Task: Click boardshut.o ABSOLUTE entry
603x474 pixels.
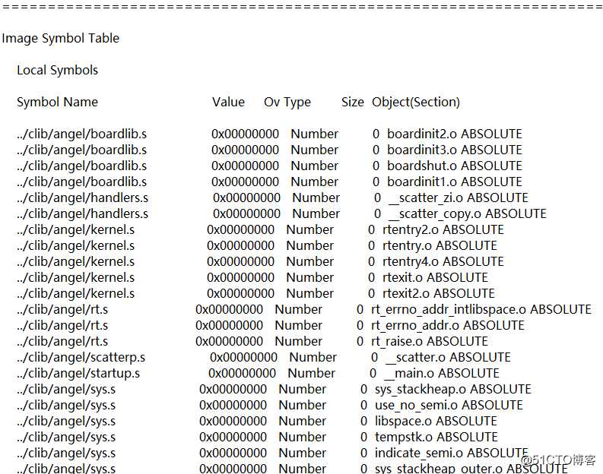Action: point(454,166)
